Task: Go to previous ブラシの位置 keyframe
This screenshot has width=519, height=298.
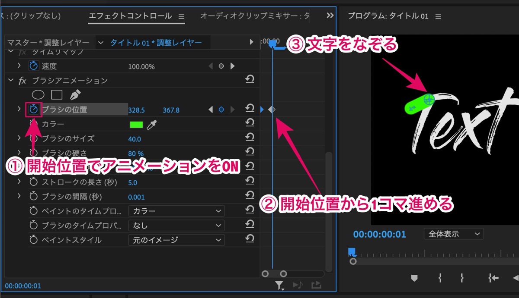Action: (211, 110)
